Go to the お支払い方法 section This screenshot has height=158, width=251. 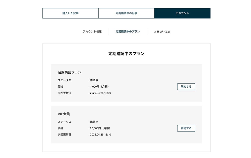[162, 32]
